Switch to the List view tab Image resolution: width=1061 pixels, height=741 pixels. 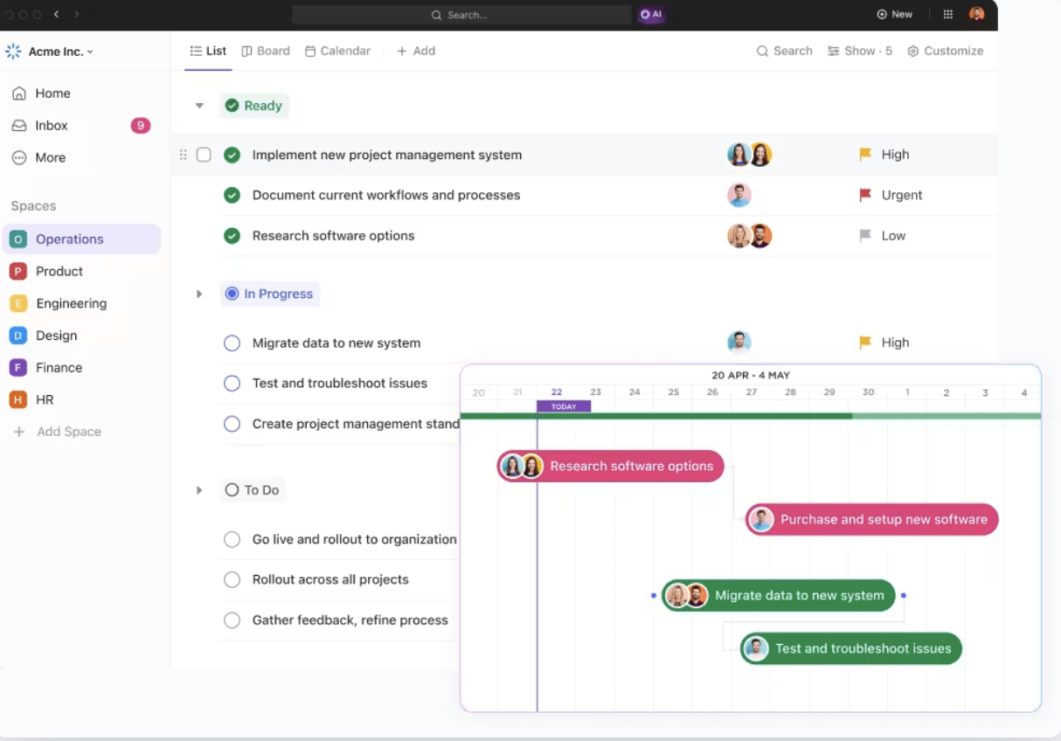(x=208, y=51)
